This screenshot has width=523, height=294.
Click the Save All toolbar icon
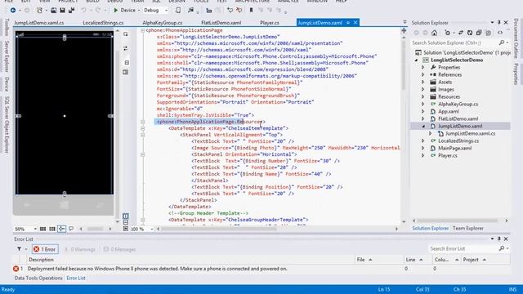(x=71, y=11)
